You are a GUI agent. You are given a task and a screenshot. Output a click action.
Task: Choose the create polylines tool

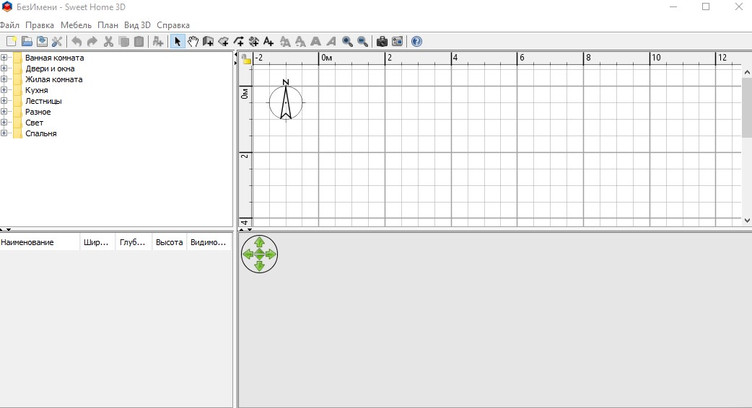pyautogui.click(x=238, y=42)
